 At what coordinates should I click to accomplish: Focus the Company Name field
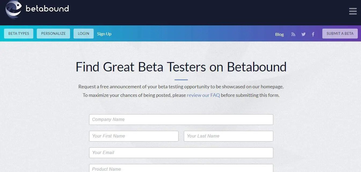pyautogui.click(x=181, y=120)
